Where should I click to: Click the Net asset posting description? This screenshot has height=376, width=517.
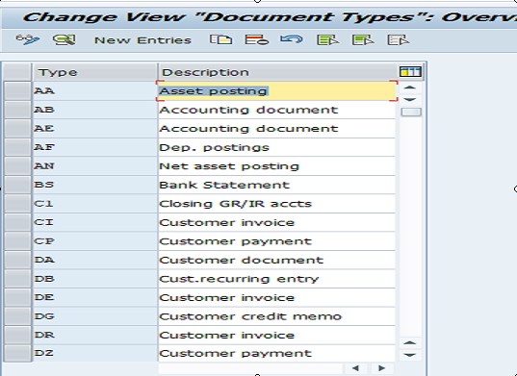[x=277, y=166]
